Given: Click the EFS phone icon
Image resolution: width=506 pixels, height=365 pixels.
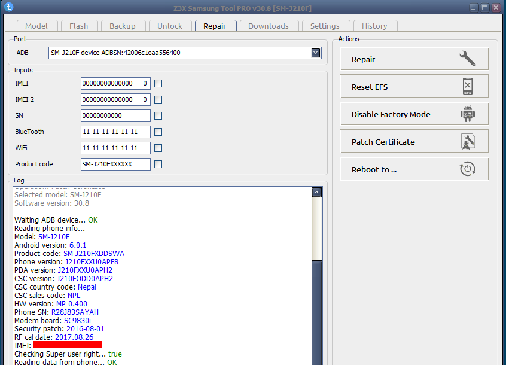Looking at the screenshot, I should [468, 86].
